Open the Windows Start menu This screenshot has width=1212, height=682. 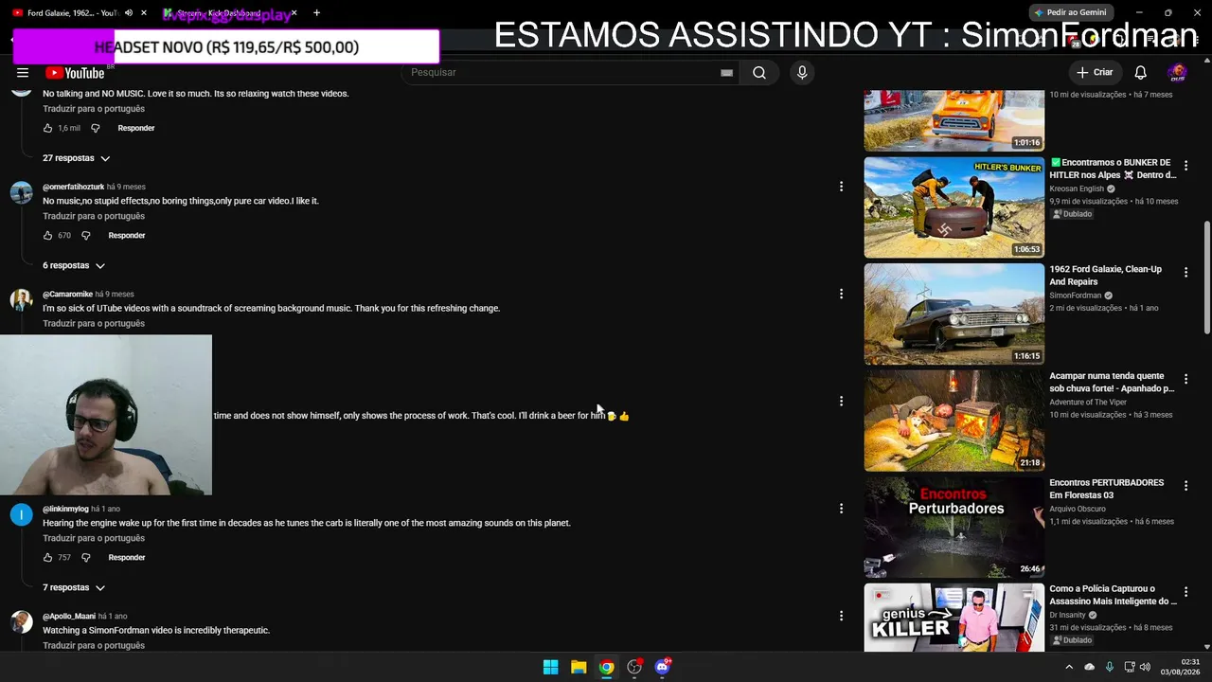[550, 667]
